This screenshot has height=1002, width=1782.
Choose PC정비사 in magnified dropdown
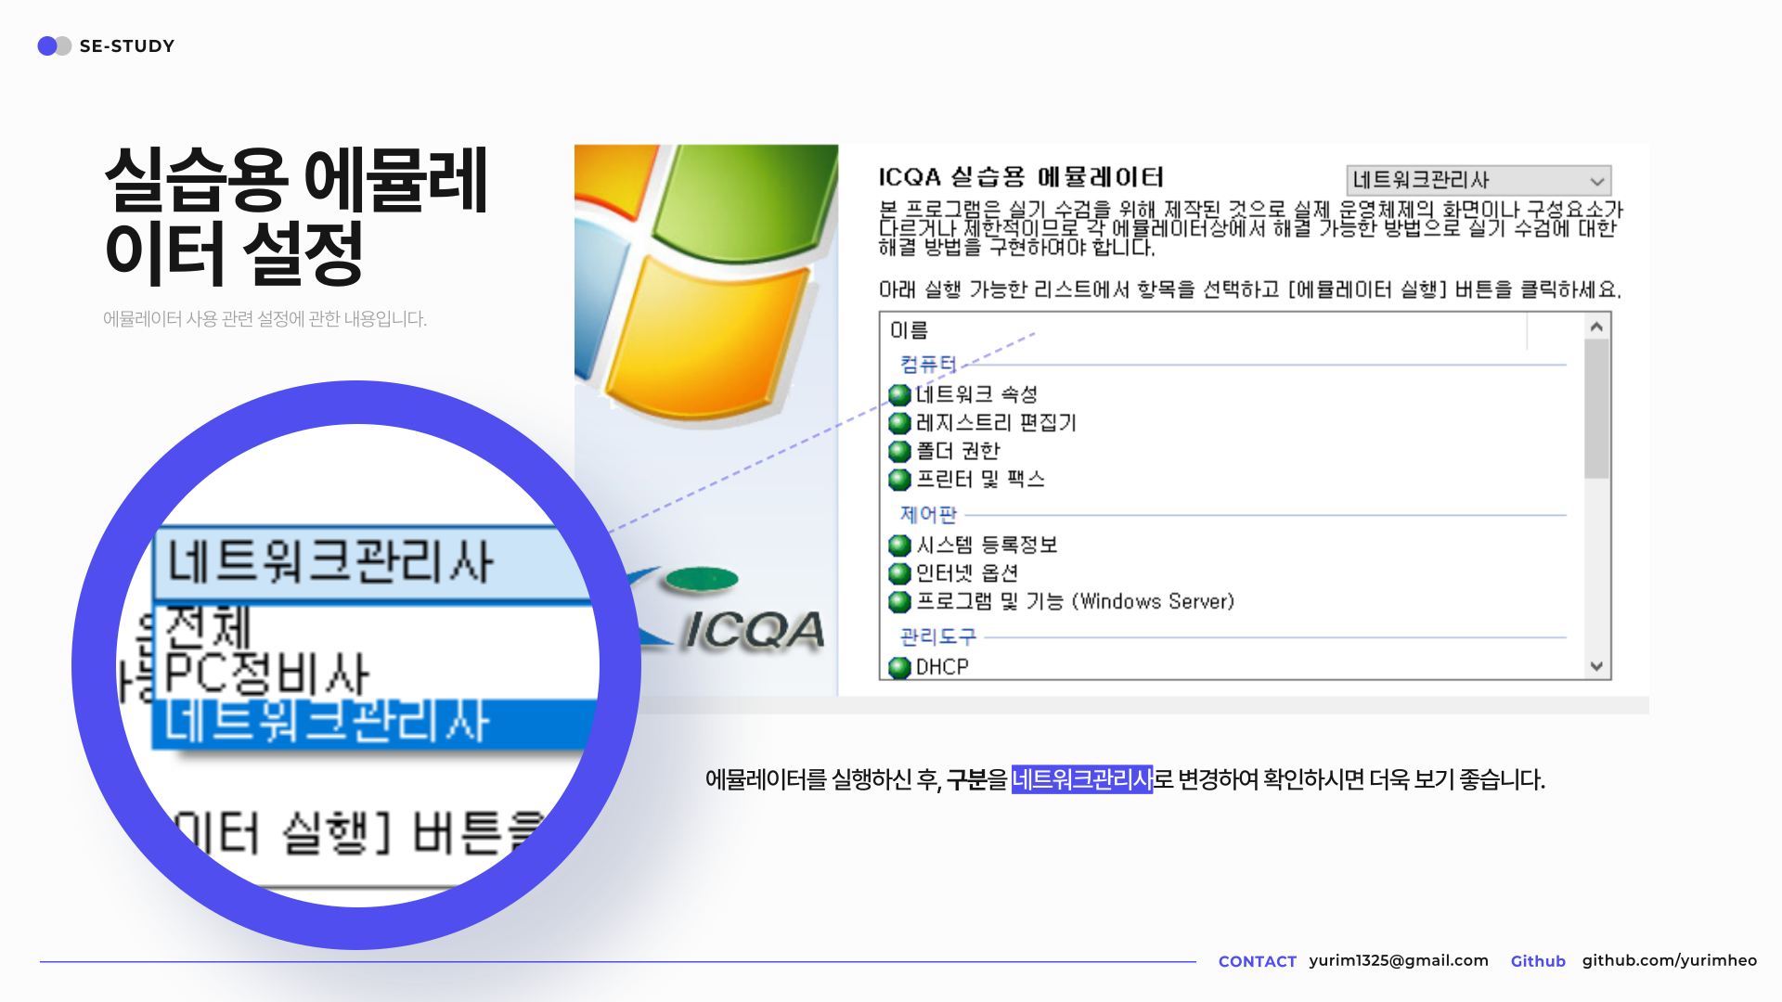[x=267, y=674]
